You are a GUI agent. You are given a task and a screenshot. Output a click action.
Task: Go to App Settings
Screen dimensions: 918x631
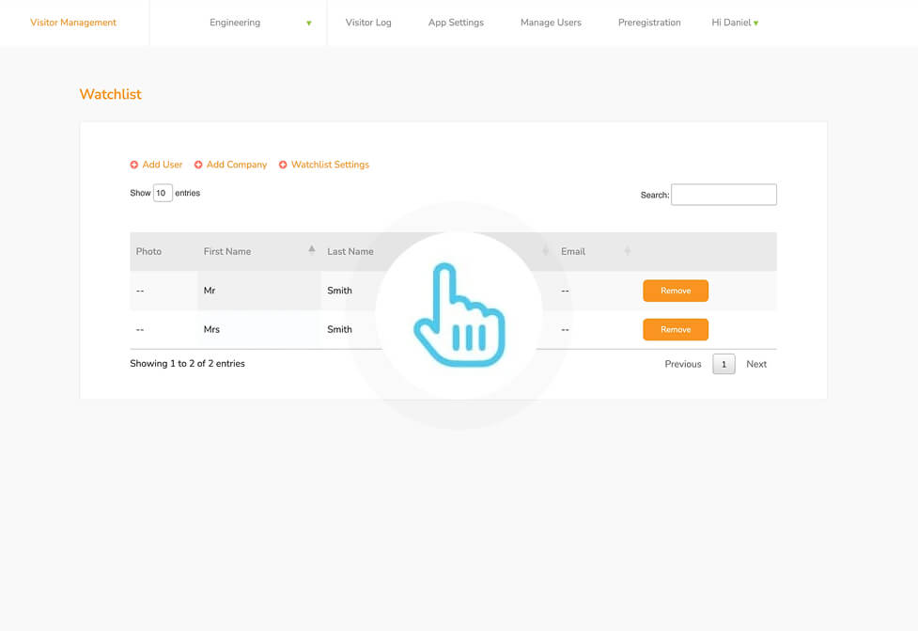point(456,23)
